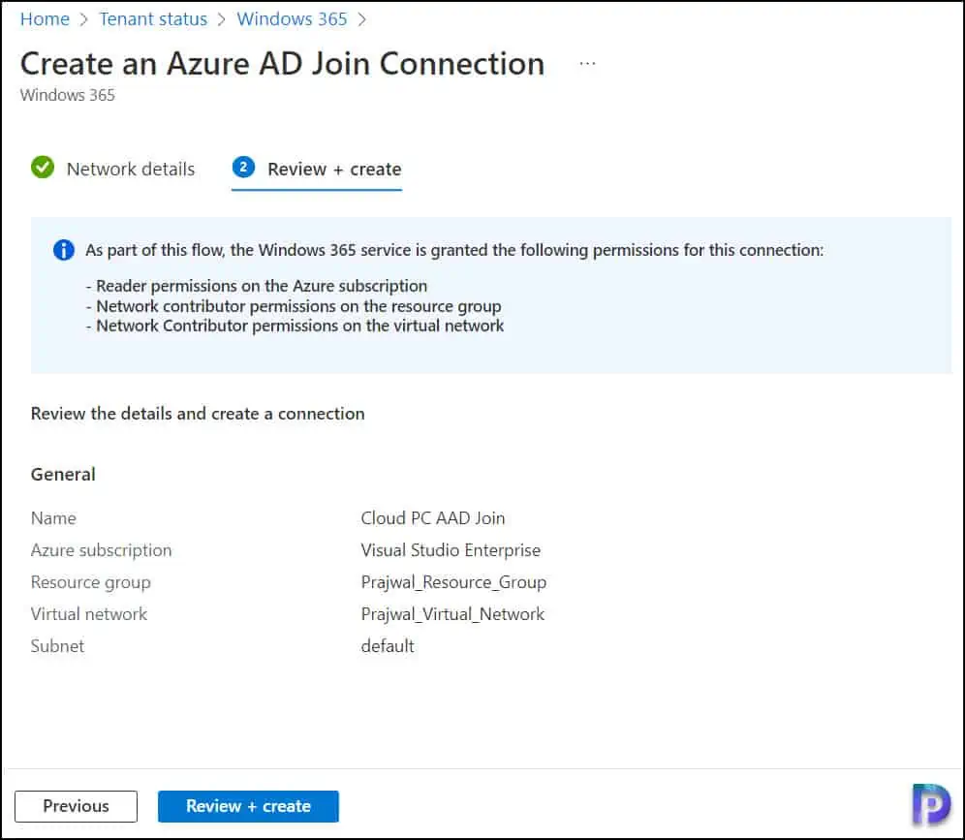Viewport: 965px width, 840px height.
Task: Click the blue Review + create button
Action: (248, 806)
